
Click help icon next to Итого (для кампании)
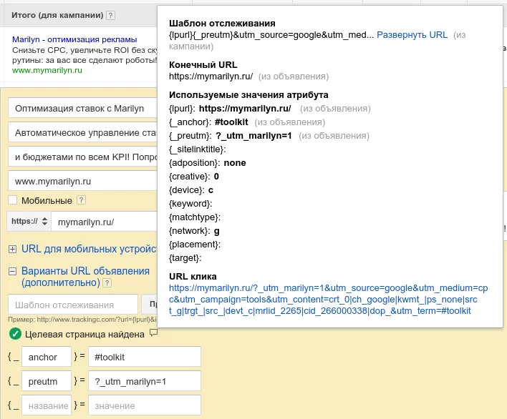tap(110, 15)
